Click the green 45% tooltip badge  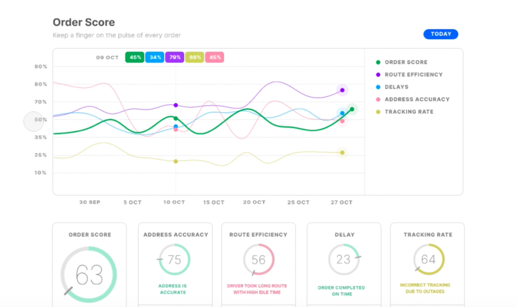click(x=135, y=57)
